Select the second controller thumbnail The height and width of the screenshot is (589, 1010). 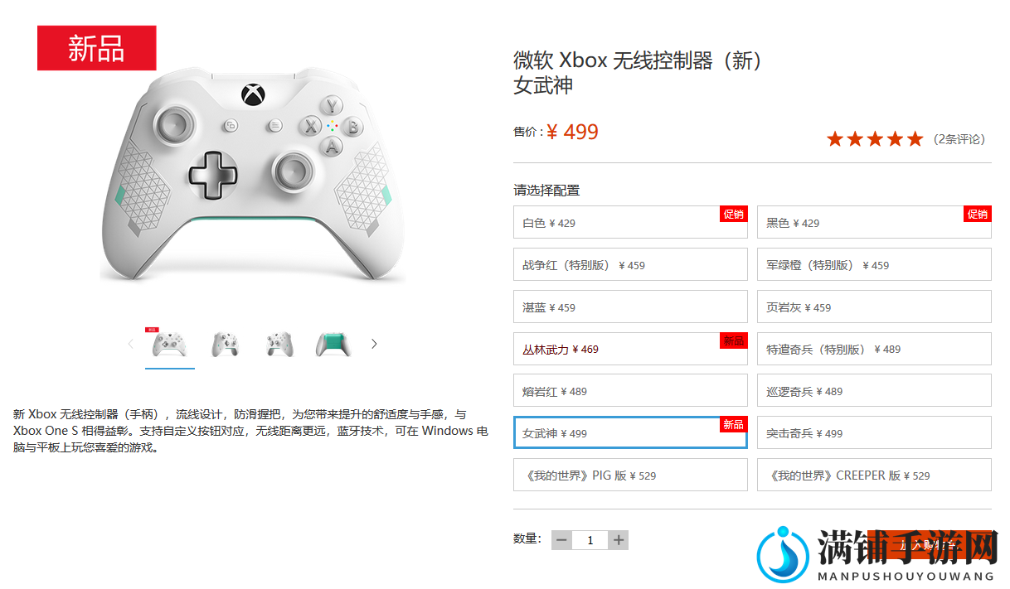(x=226, y=344)
